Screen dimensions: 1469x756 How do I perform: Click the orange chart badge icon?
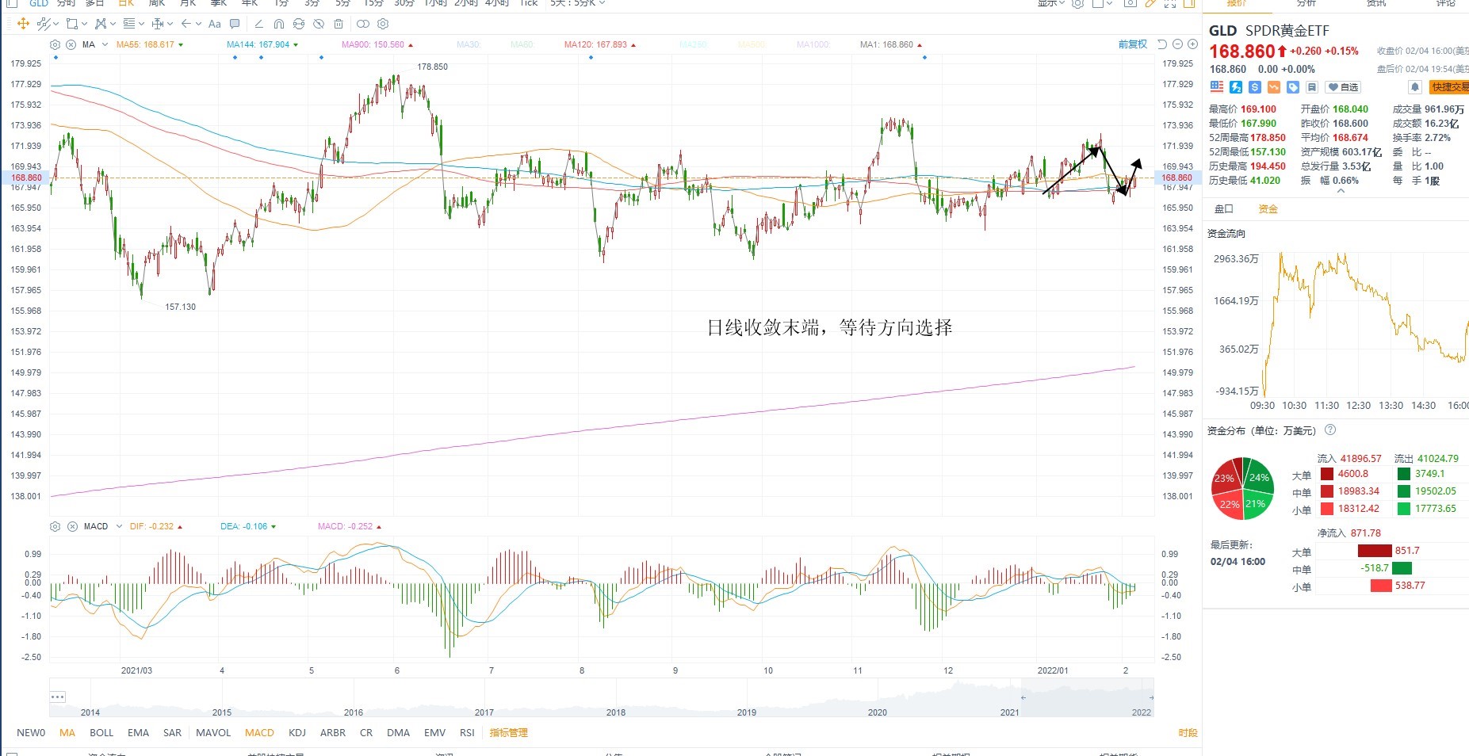1274,87
